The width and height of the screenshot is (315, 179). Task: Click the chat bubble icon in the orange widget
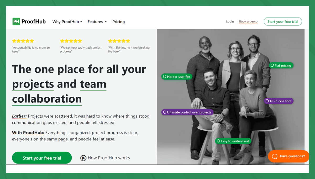tap(275, 156)
